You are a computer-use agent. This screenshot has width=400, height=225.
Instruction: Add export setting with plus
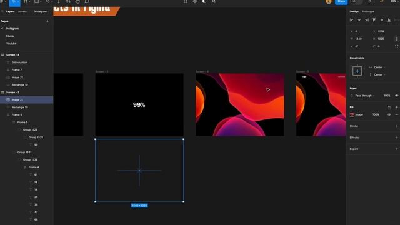coord(396,149)
